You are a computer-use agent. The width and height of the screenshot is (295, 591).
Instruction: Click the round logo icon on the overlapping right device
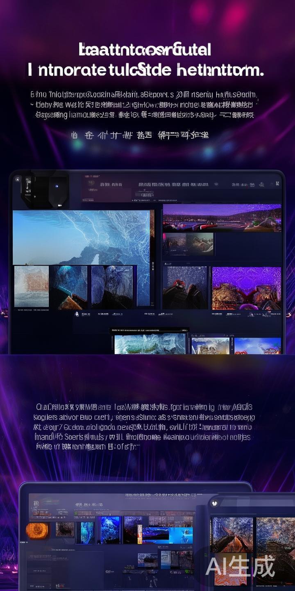pos(214,503)
